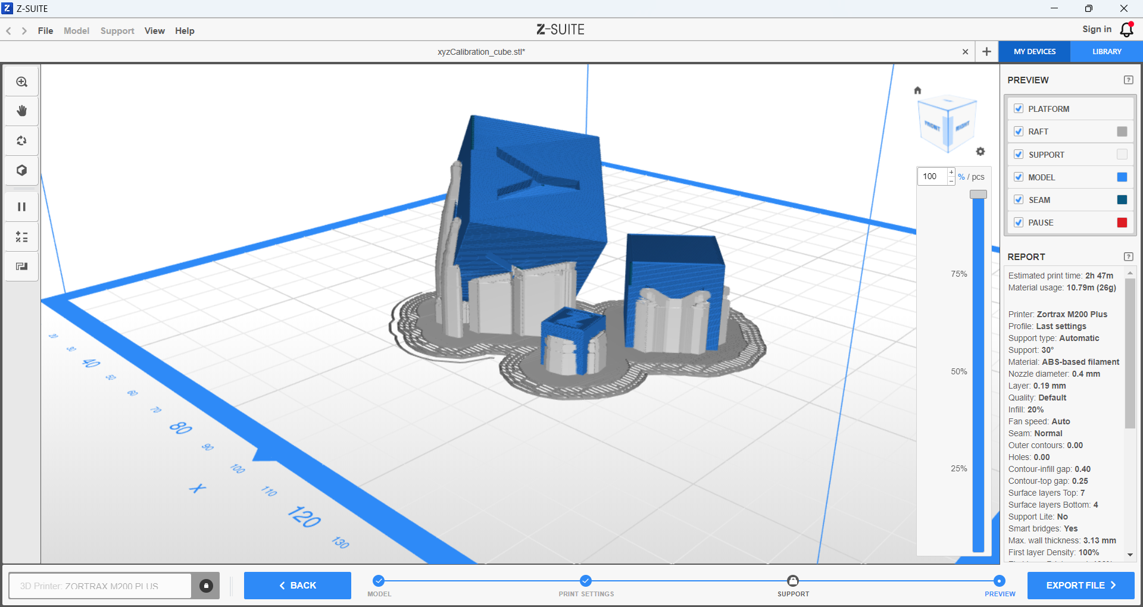Image resolution: width=1143 pixels, height=607 pixels.
Task: Click the 'Layer: 0.19 mm' report line
Action: 1037,386
